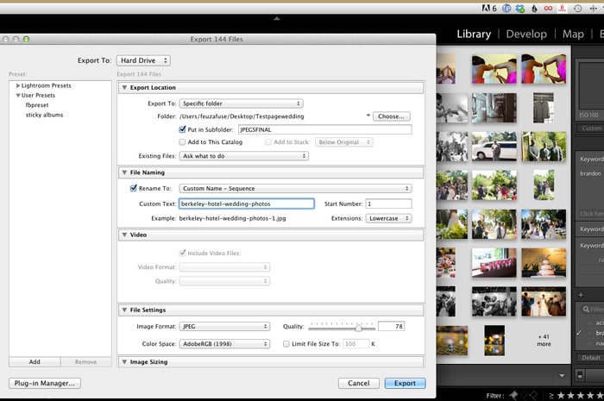Click the Choose... folder button
Image resolution: width=604 pixels, height=401 pixels.
pos(392,116)
